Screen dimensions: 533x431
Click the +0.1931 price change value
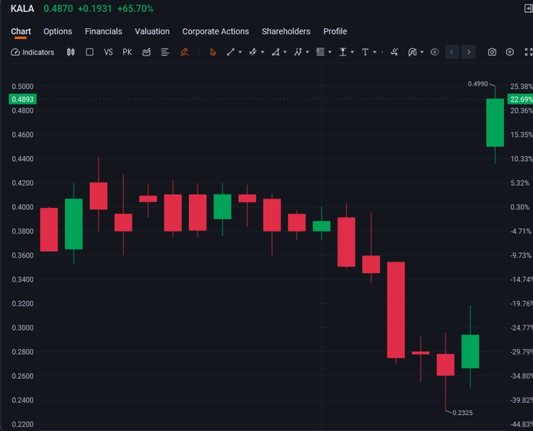[94, 9]
